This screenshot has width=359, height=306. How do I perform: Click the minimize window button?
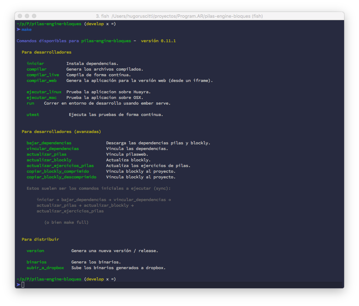point(27,16)
